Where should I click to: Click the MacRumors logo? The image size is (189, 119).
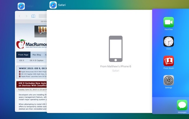tap(32, 44)
